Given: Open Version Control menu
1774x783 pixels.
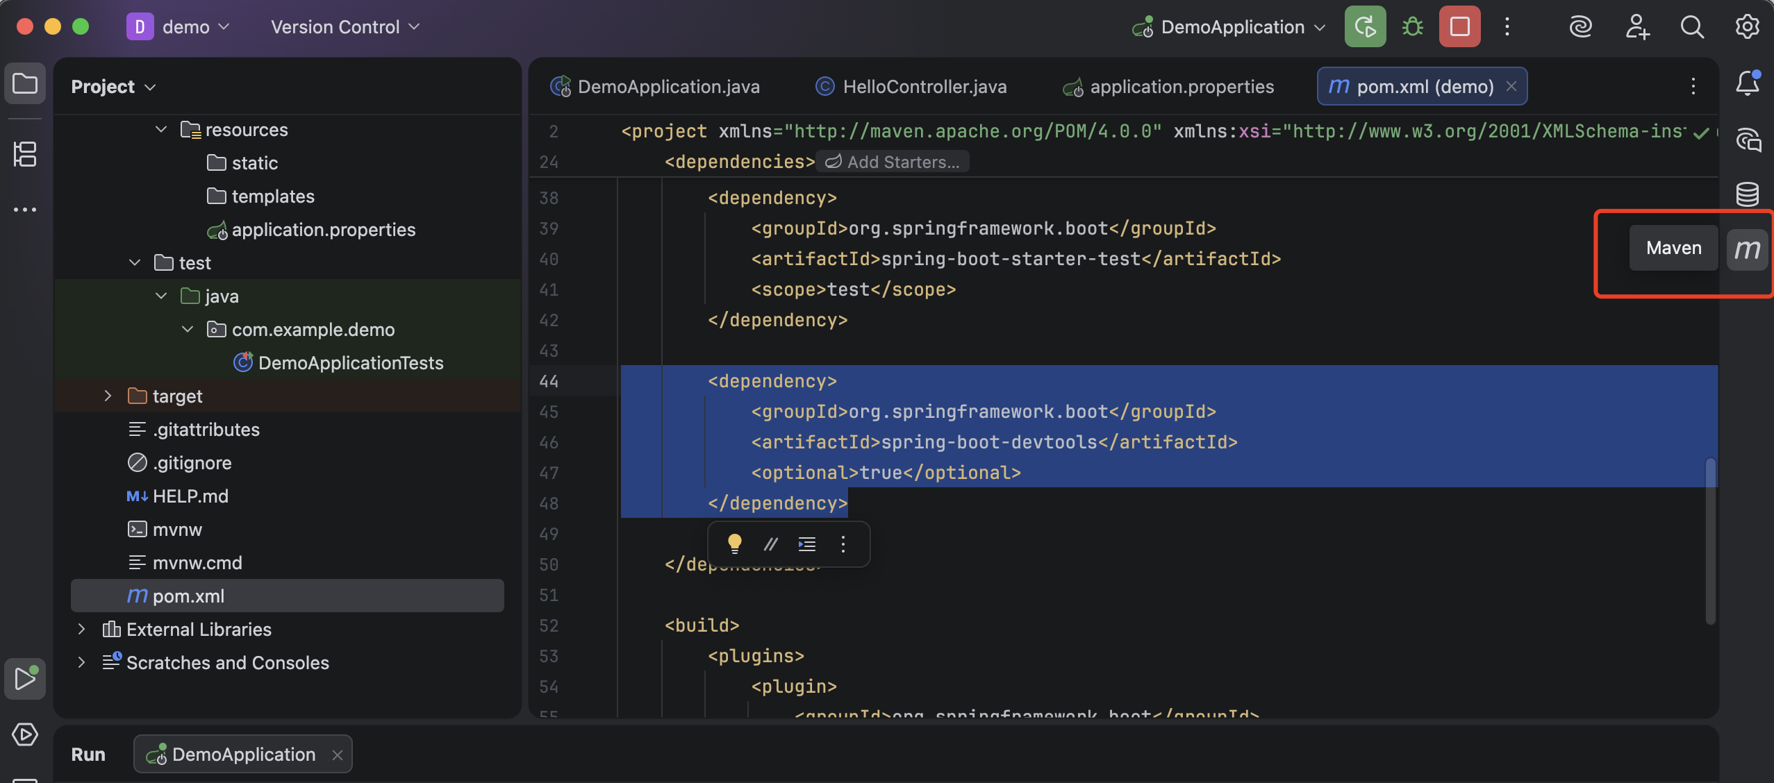Looking at the screenshot, I should tap(345, 27).
